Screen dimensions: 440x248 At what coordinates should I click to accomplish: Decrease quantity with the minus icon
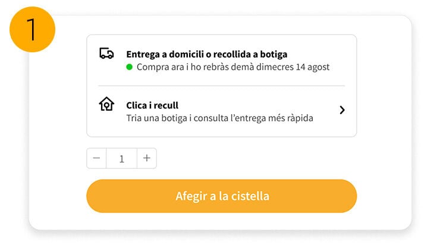point(96,158)
